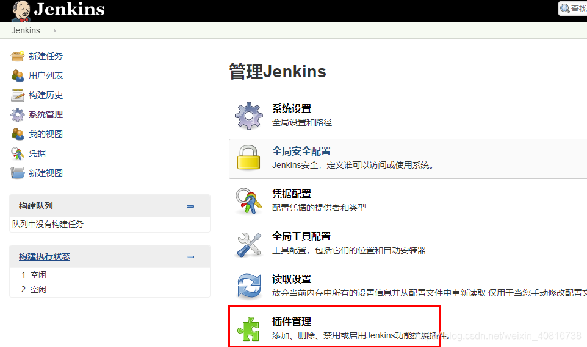Click the 用户列表 people icon
This screenshot has height=347, width=587.
coord(17,75)
